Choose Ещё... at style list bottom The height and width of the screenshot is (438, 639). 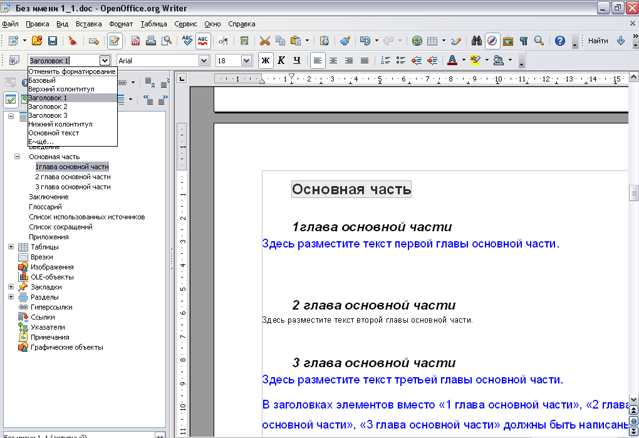[72, 142]
